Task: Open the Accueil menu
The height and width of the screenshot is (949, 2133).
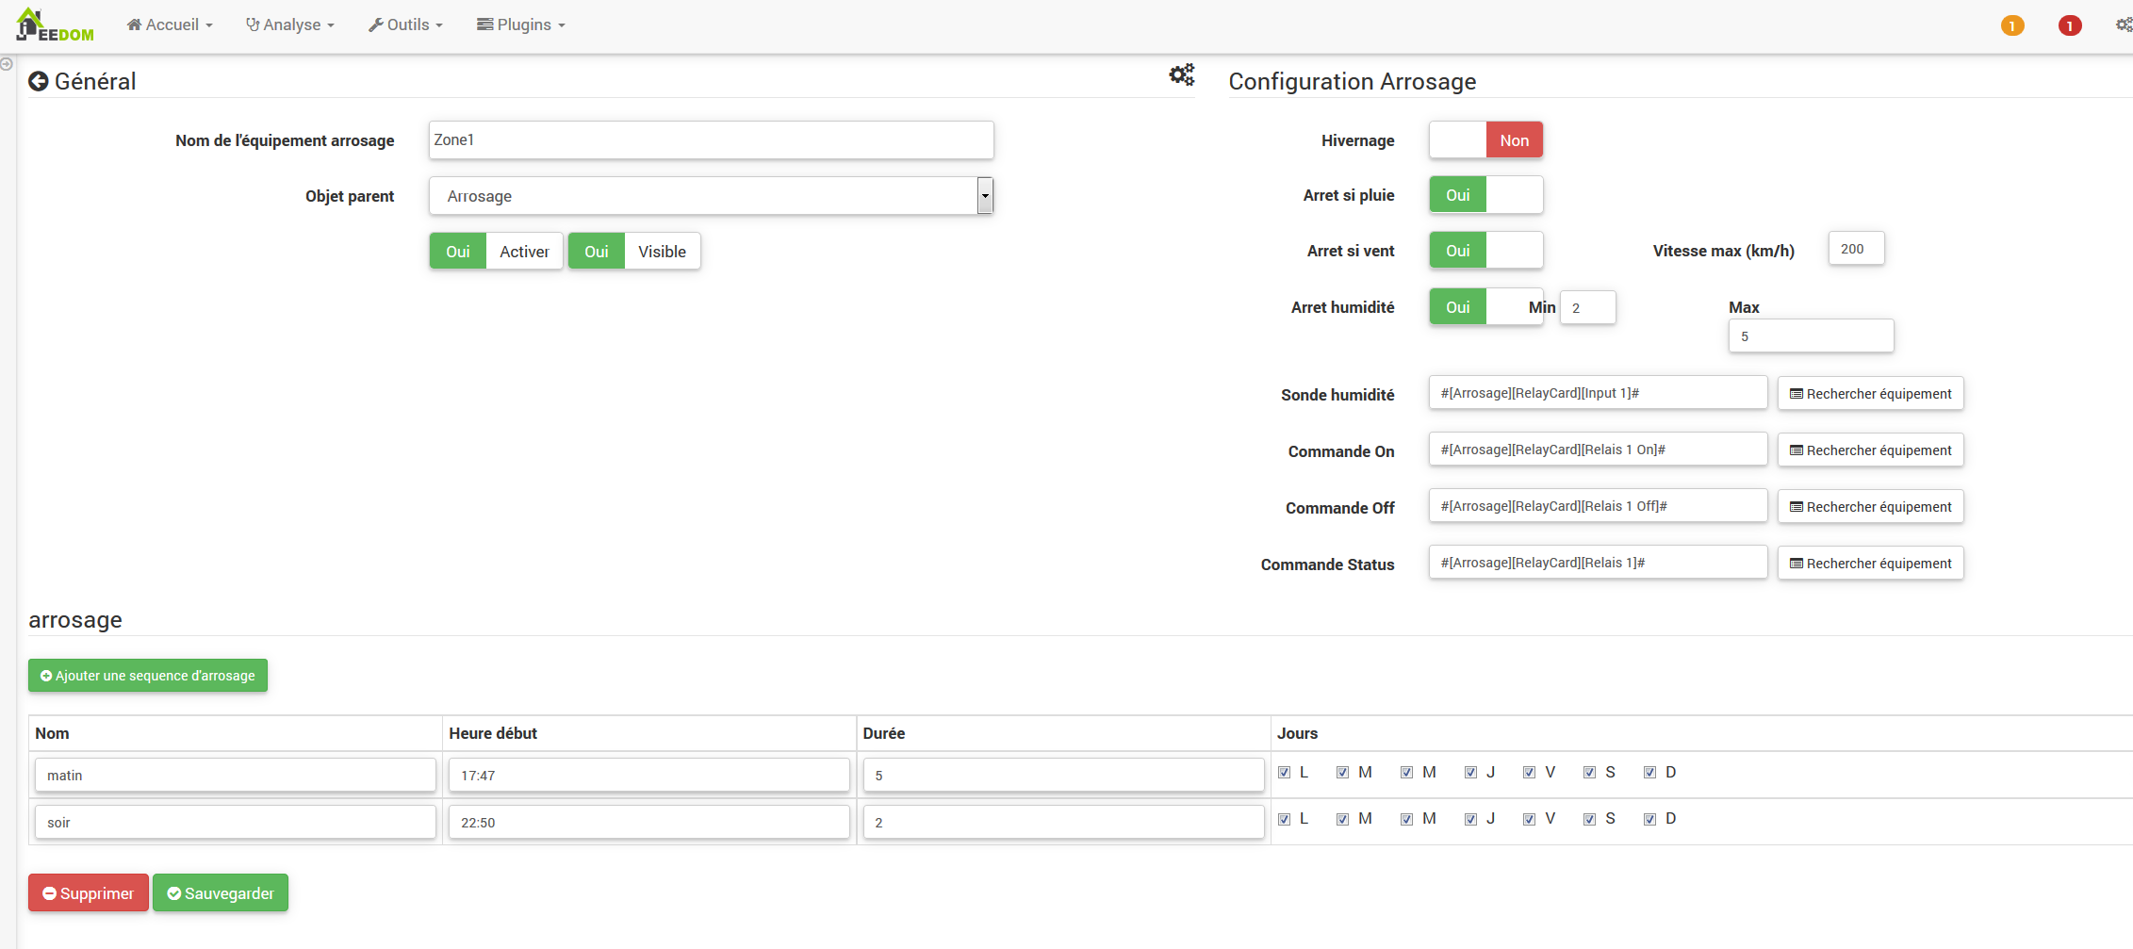Action: click(170, 25)
